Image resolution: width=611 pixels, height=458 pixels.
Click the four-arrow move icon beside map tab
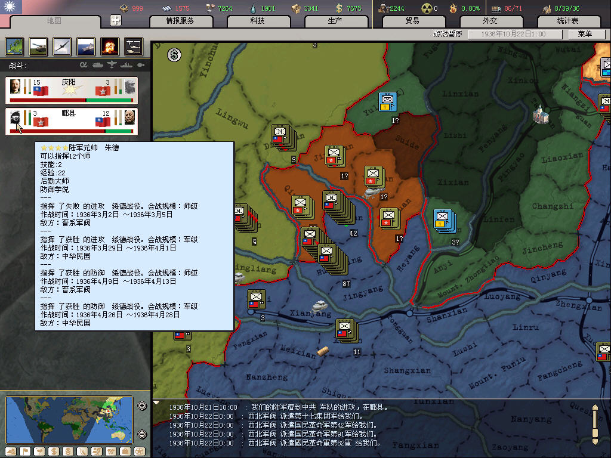(x=116, y=20)
